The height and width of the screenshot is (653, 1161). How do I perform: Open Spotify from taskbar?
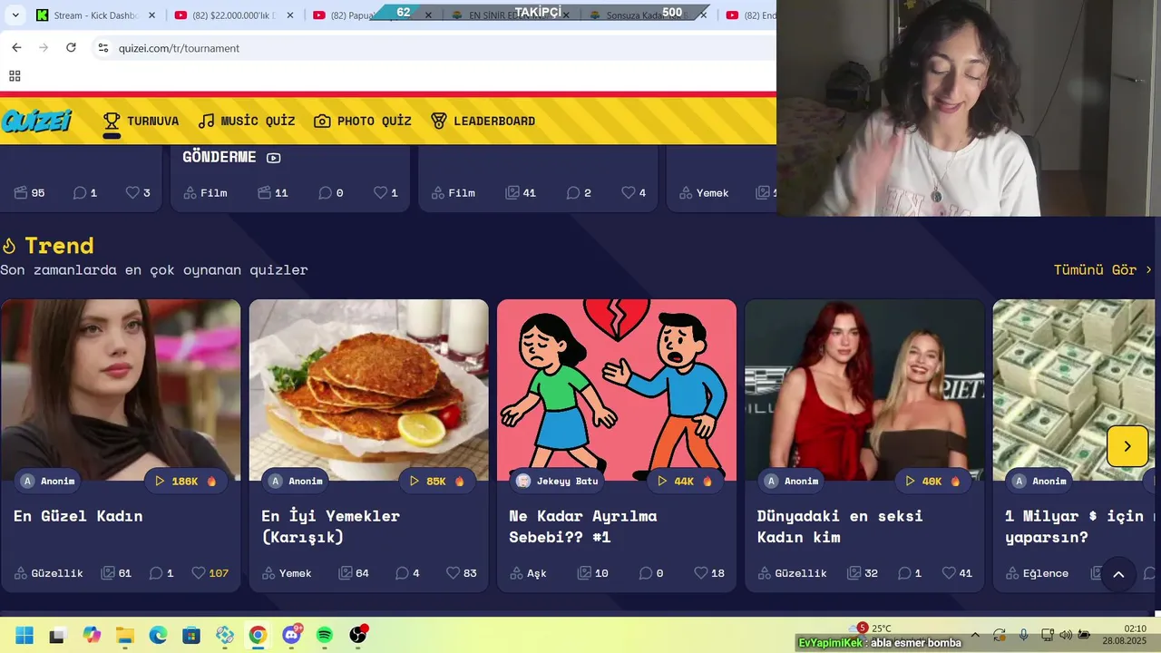click(325, 635)
